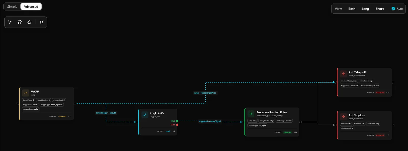Click the Exit Takeprofit node title
Image resolution: width=408 pixels, height=151 pixels.
pyautogui.click(x=358, y=72)
